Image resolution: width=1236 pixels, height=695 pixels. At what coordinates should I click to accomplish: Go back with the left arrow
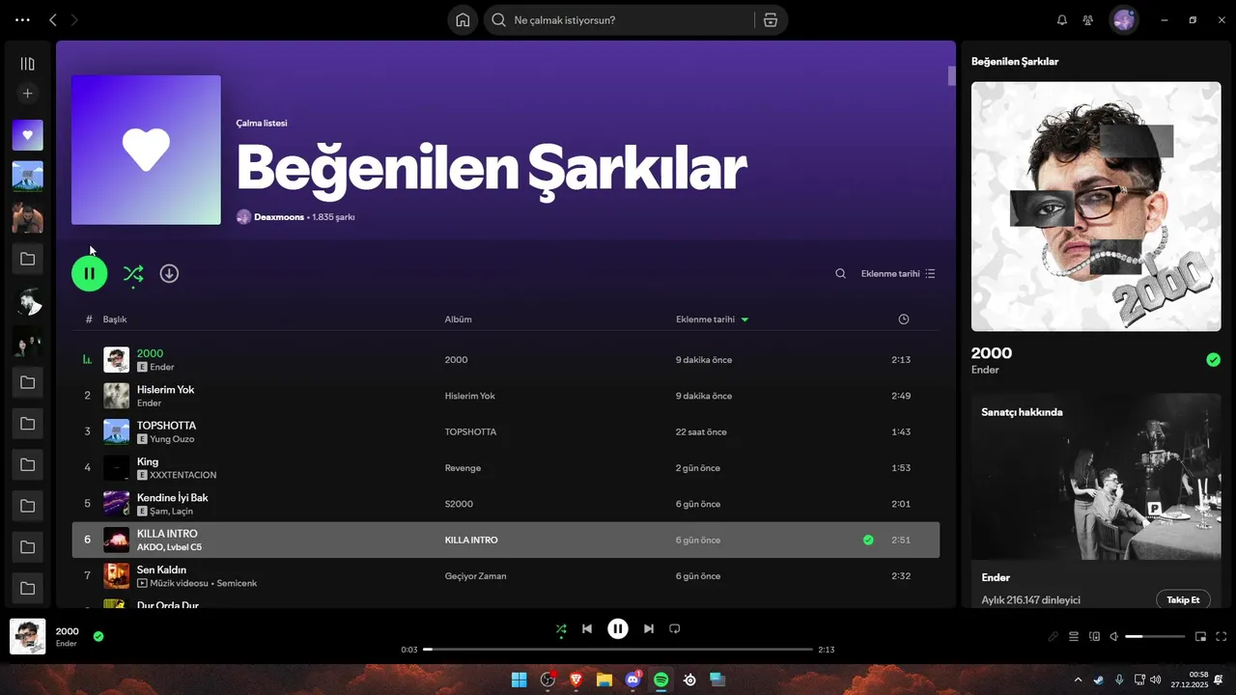tap(53, 19)
